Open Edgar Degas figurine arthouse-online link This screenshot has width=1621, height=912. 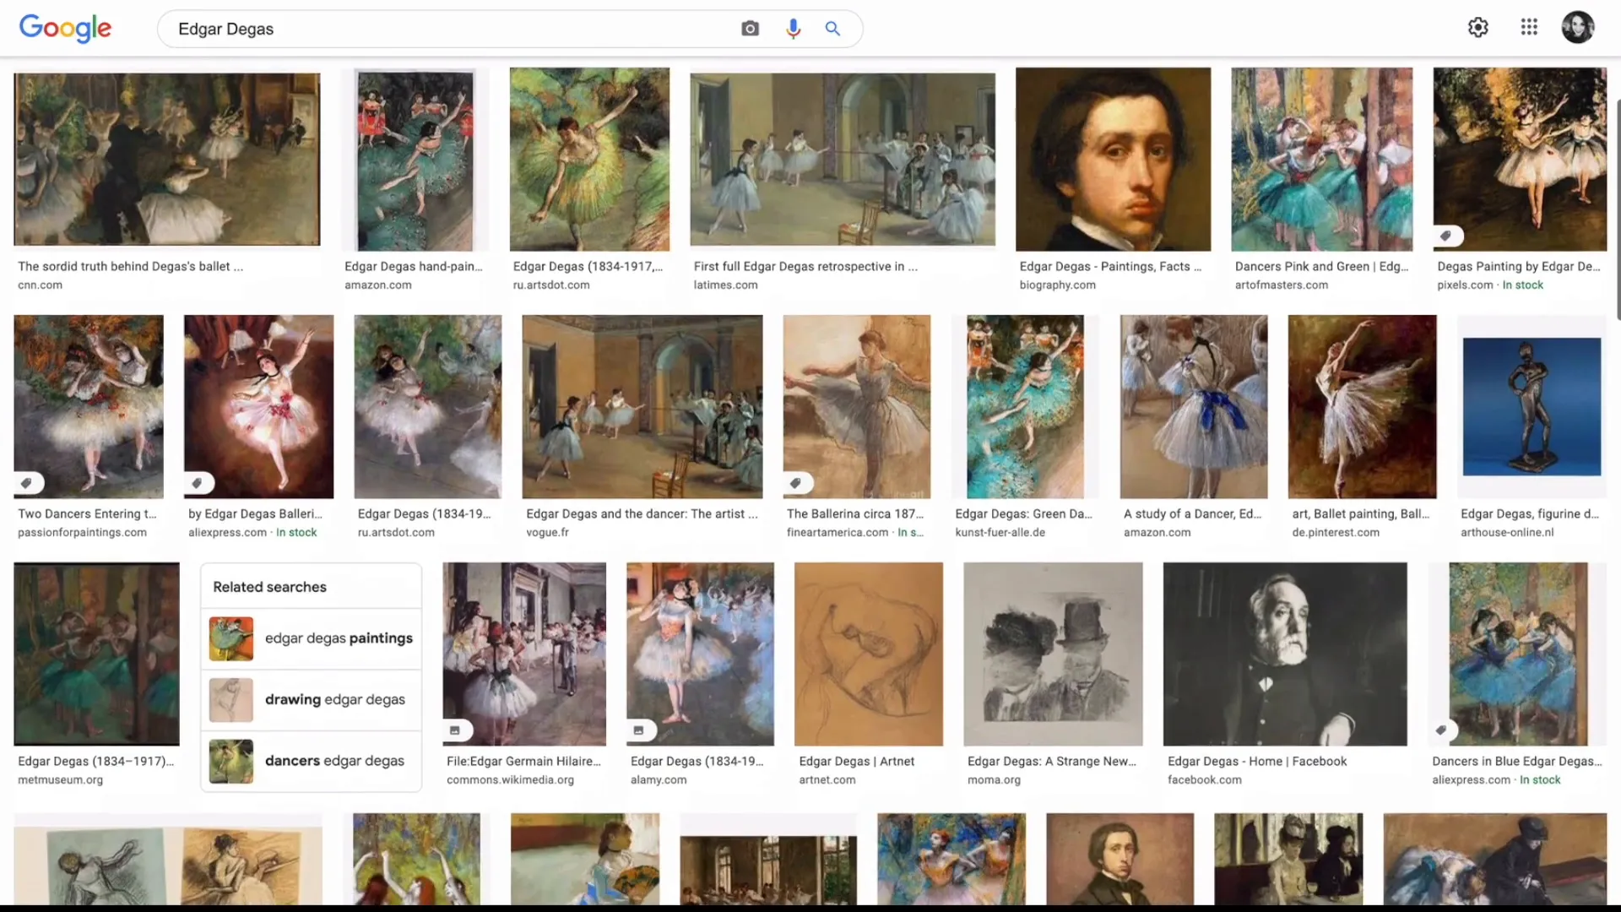1530,513
